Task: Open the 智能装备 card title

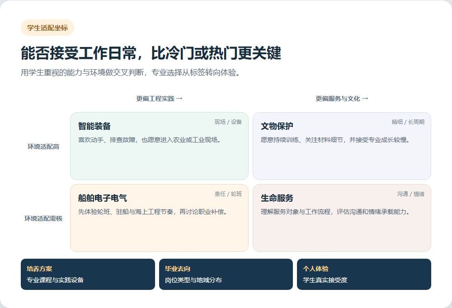Action: [94, 126]
